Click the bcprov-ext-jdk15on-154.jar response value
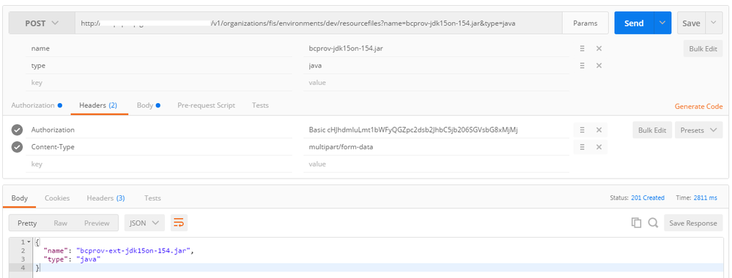 click(x=133, y=251)
